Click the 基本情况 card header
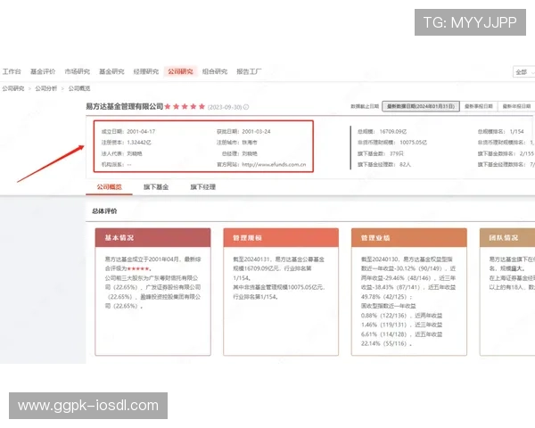The height and width of the screenshot is (428, 535). click(152, 237)
